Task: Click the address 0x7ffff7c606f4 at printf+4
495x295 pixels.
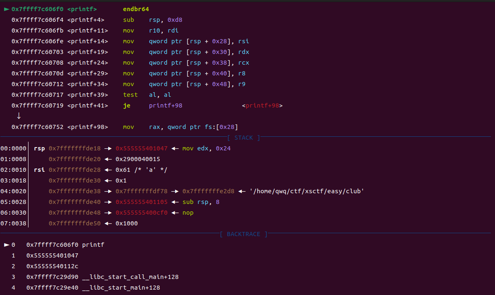Action: click(37, 20)
